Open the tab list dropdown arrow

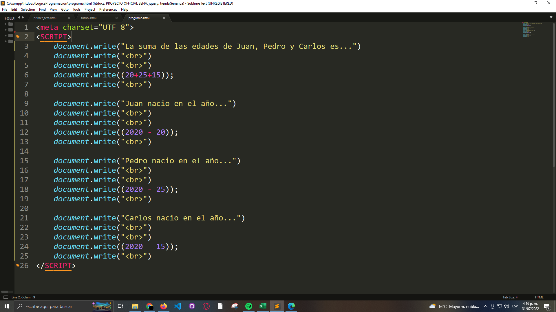pyautogui.click(x=551, y=17)
